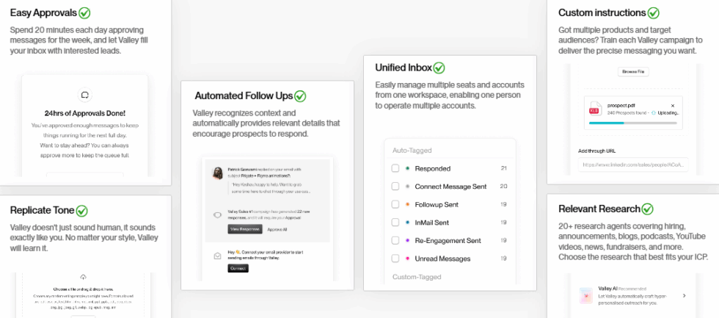Tick the Followup Sent checkbox

point(395,204)
